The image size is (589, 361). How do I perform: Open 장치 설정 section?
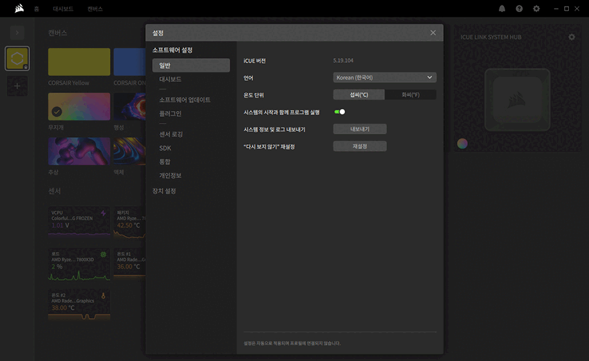point(164,191)
